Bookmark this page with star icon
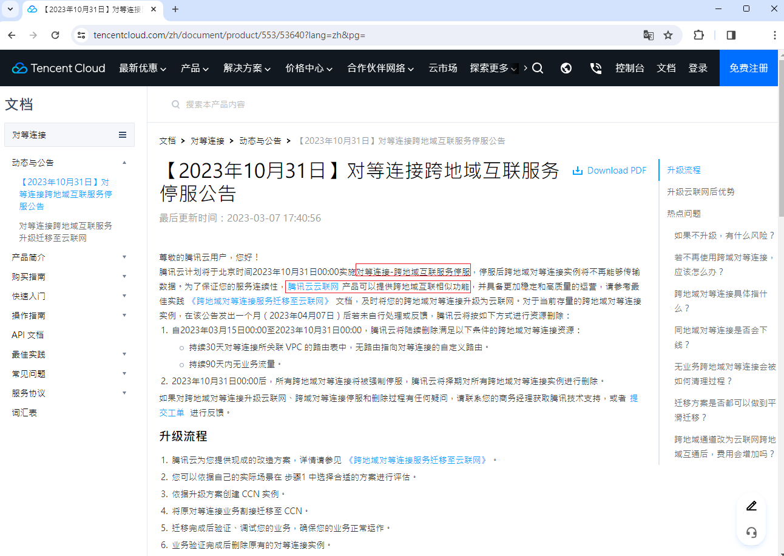 pyautogui.click(x=668, y=35)
